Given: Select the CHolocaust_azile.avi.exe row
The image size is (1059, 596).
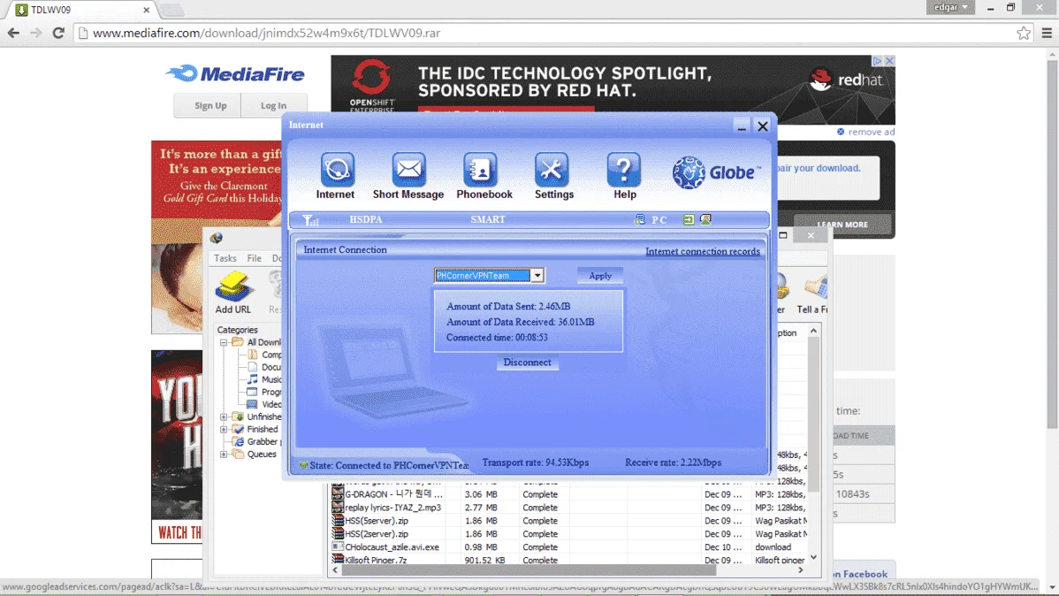Looking at the screenshot, I should click(568, 547).
